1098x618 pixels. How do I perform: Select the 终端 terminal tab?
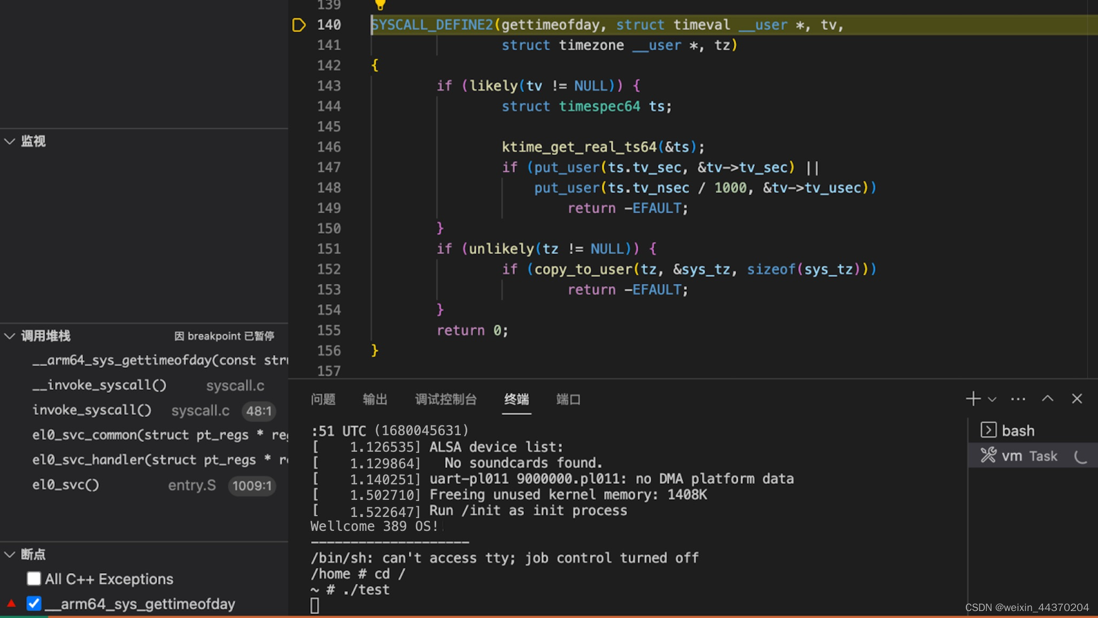pyautogui.click(x=516, y=399)
